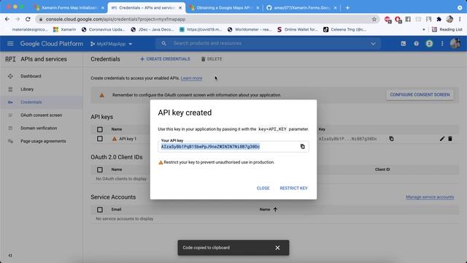Open the Reading List button
Image resolution: width=467 pixels, height=263 pixels.
click(x=447, y=29)
